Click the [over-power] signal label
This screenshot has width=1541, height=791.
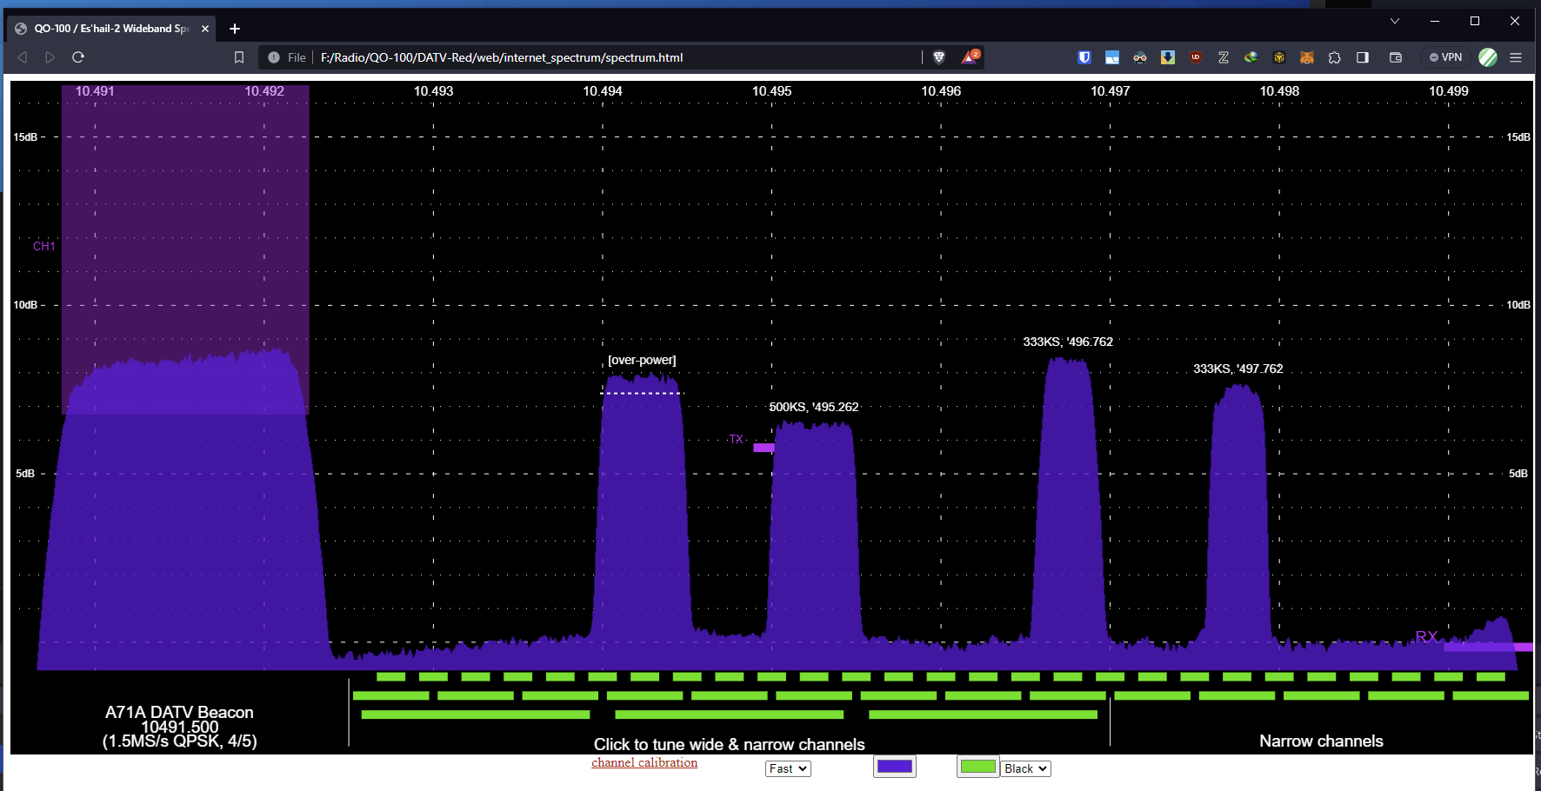click(x=642, y=360)
